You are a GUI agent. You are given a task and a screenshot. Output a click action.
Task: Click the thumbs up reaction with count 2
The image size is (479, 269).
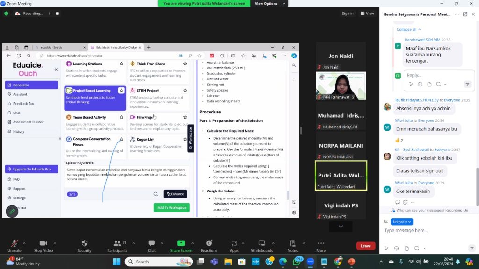coord(399,140)
